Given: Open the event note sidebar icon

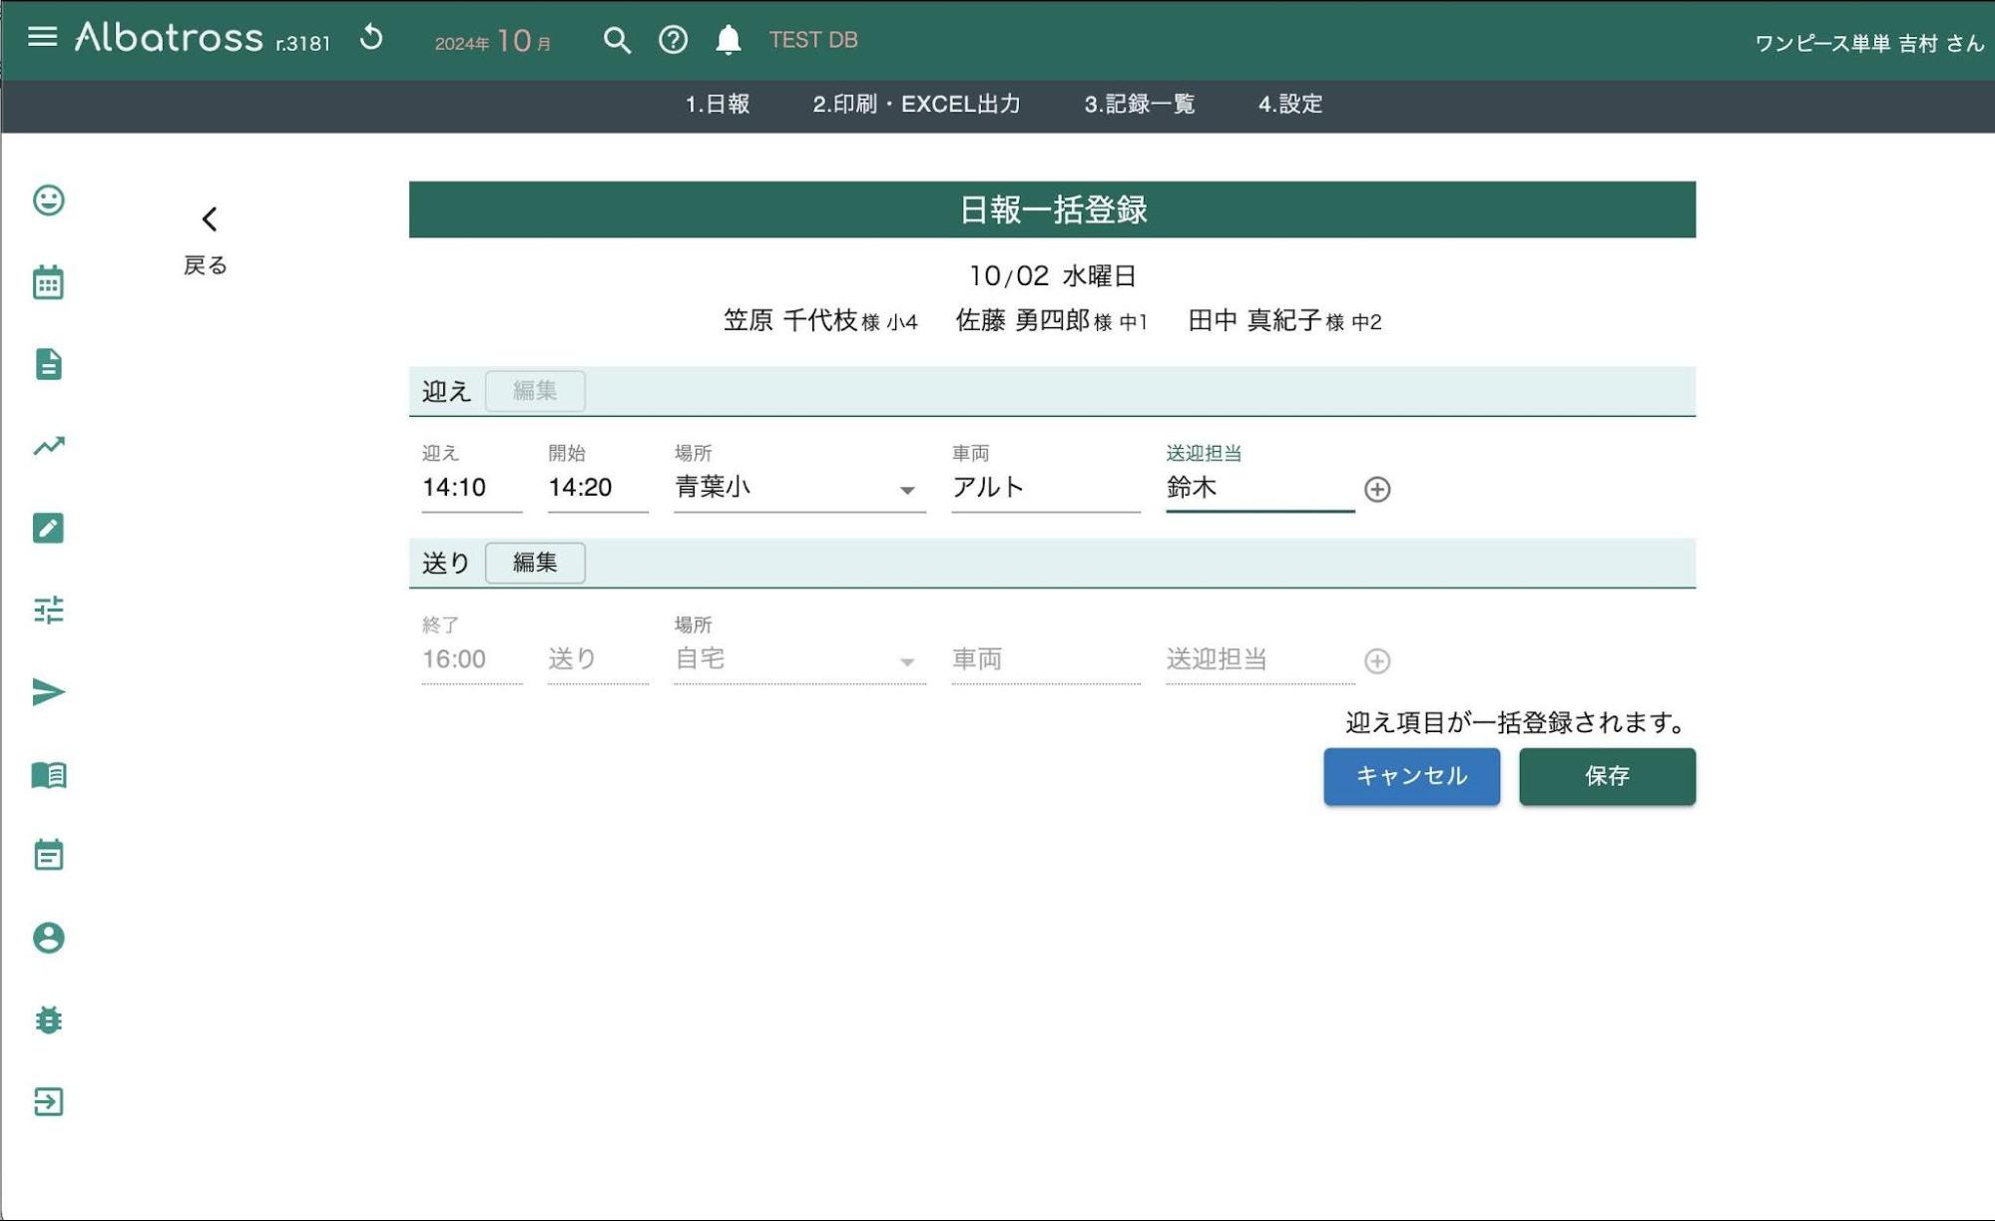Looking at the screenshot, I should tap(48, 855).
